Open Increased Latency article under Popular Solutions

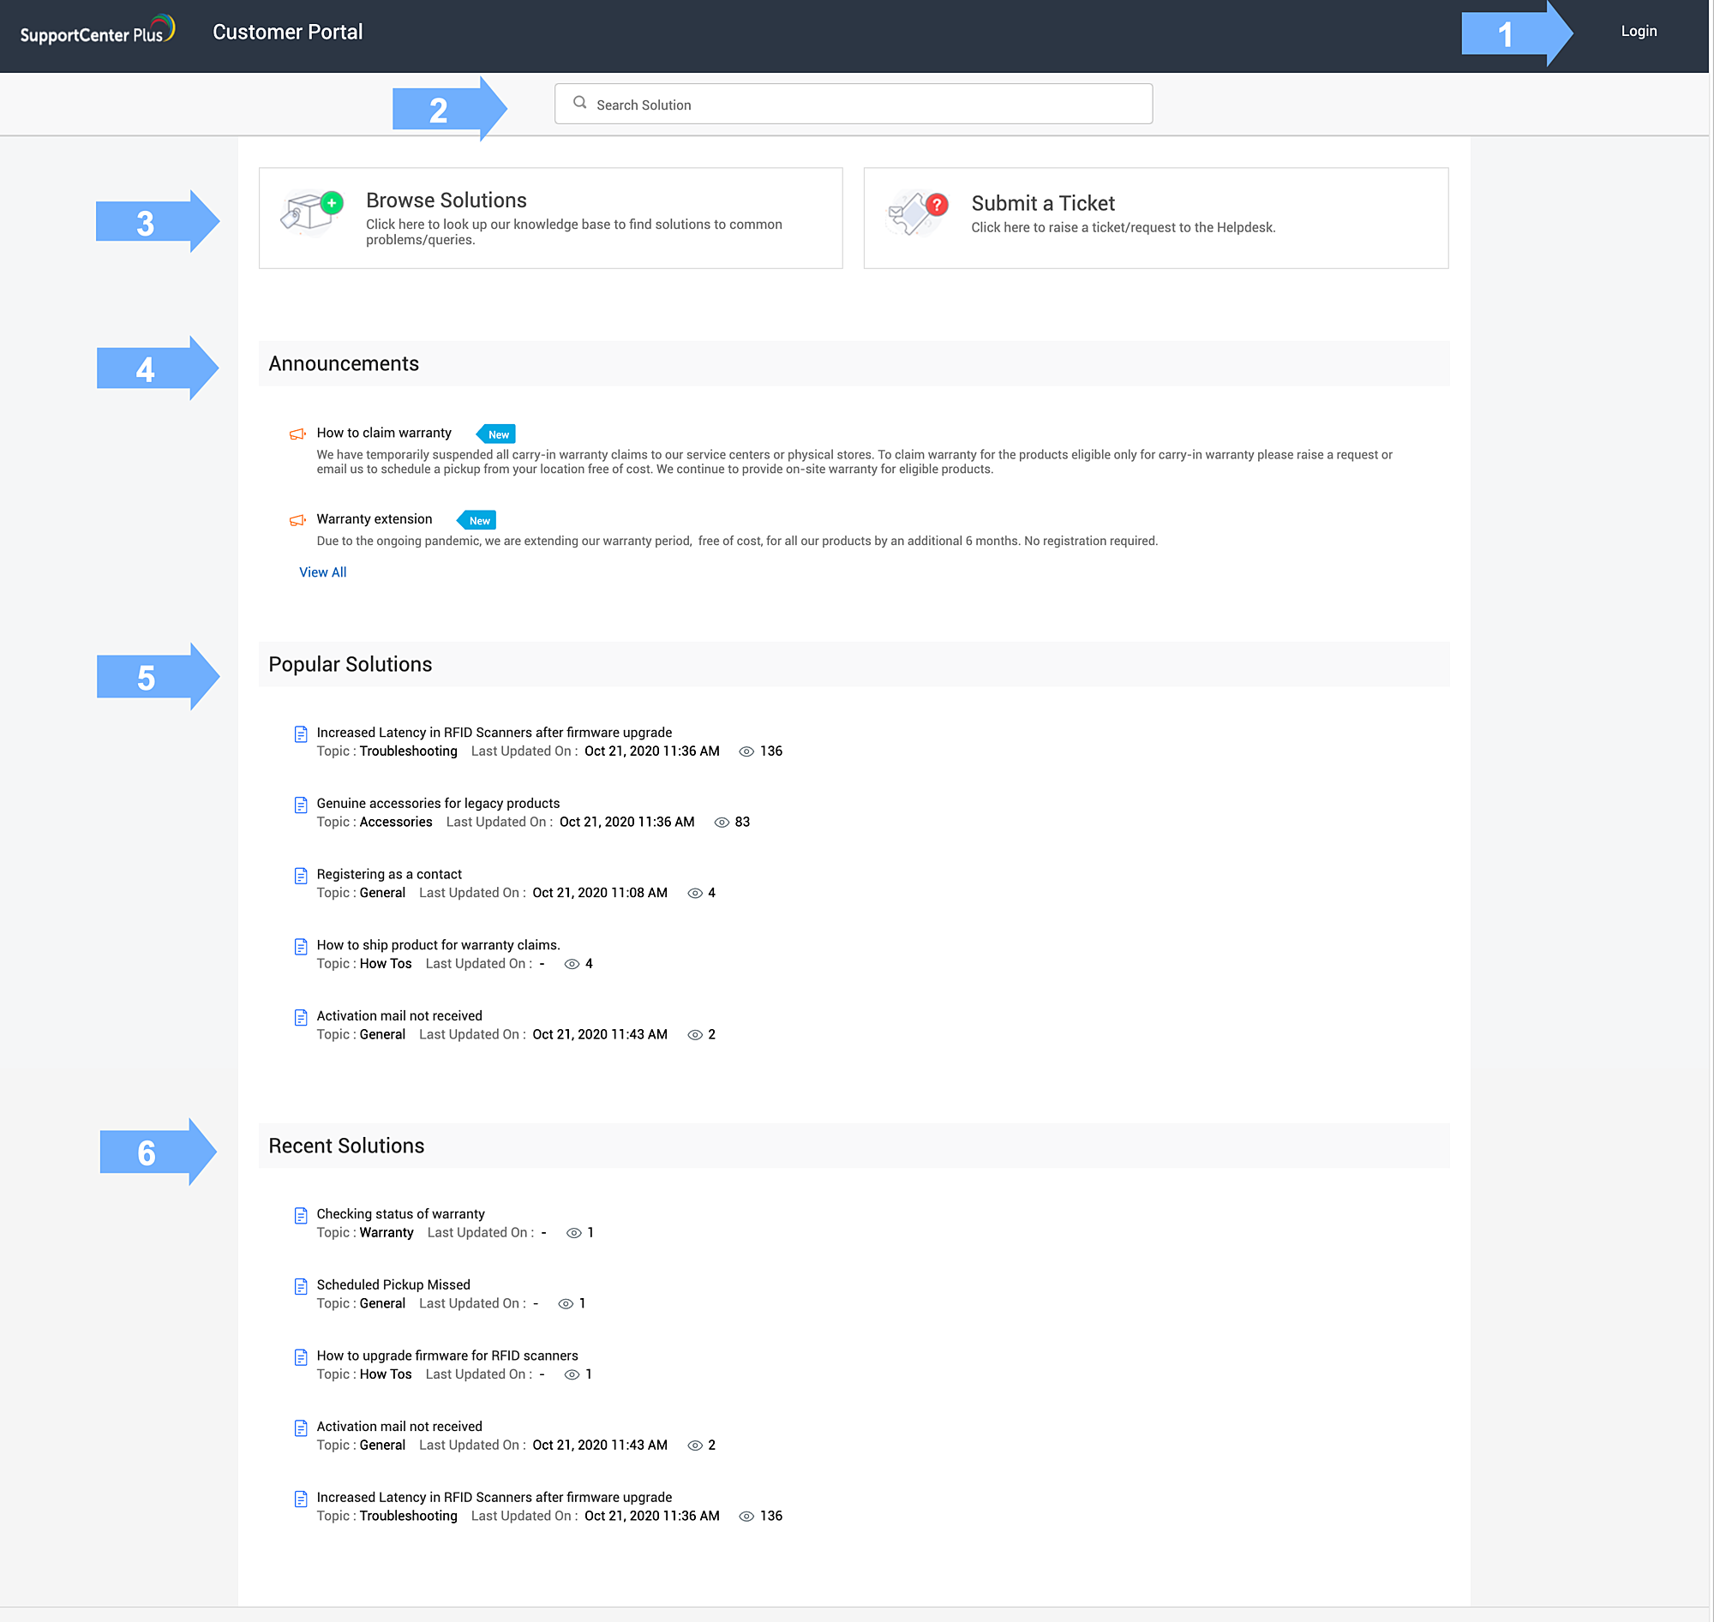pos(494,733)
